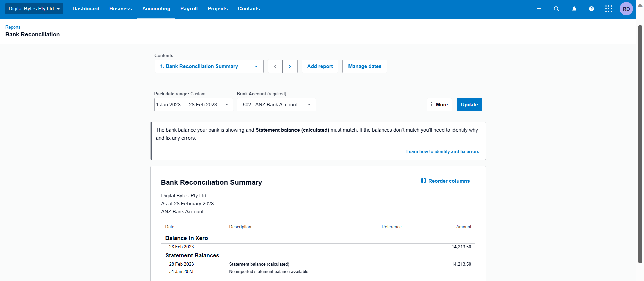Open the Contacts menu

coord(249,9)
